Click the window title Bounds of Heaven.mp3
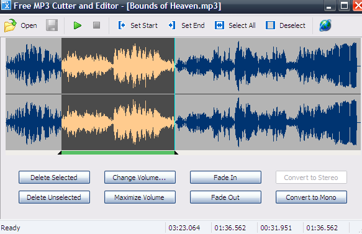 pyautogui.click(x=174, y=6)
